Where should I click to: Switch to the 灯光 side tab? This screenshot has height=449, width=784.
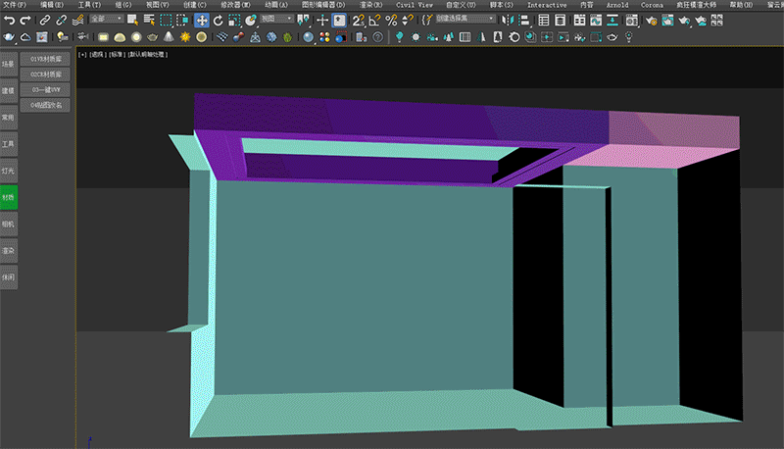pos(9,170)
